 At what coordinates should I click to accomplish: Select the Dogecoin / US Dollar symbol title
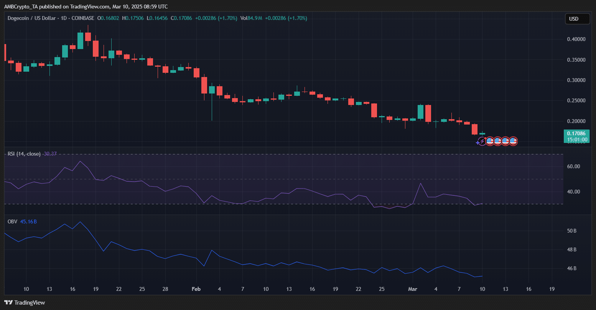click(31, 18)
